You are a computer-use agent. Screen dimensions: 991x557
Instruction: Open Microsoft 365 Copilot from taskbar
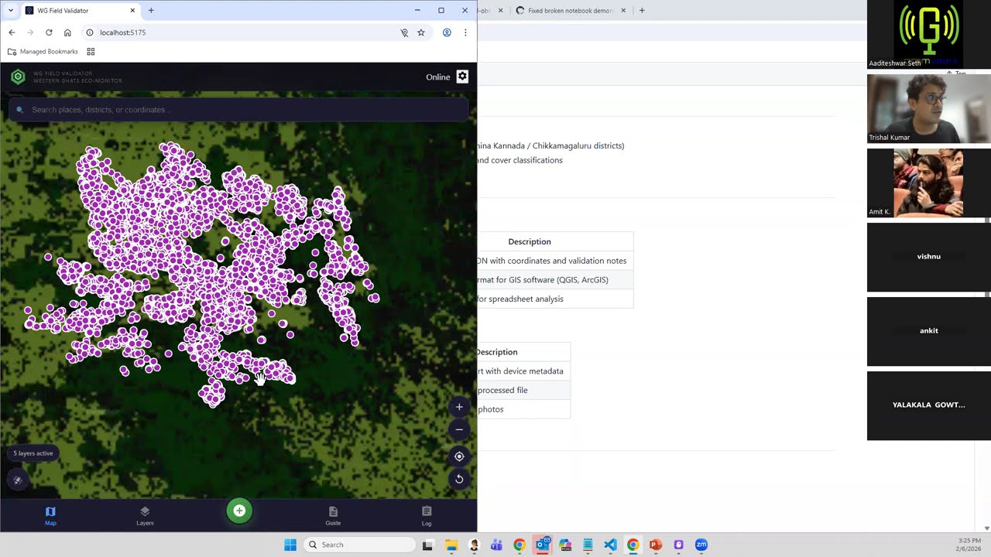tap(565, 545)
